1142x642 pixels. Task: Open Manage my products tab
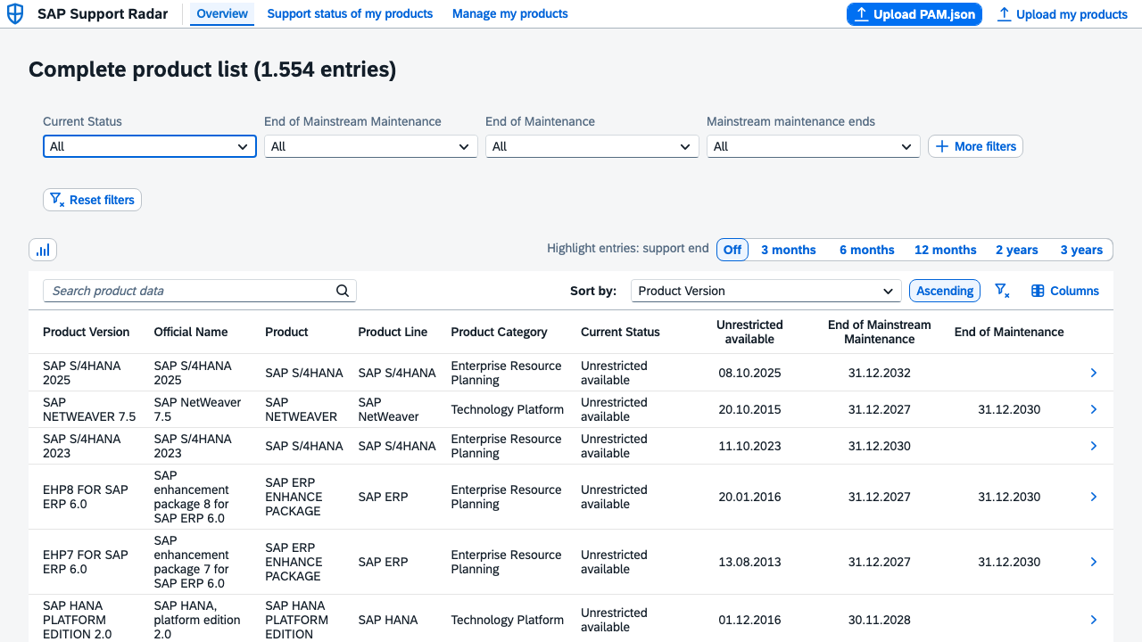point(510,13)
